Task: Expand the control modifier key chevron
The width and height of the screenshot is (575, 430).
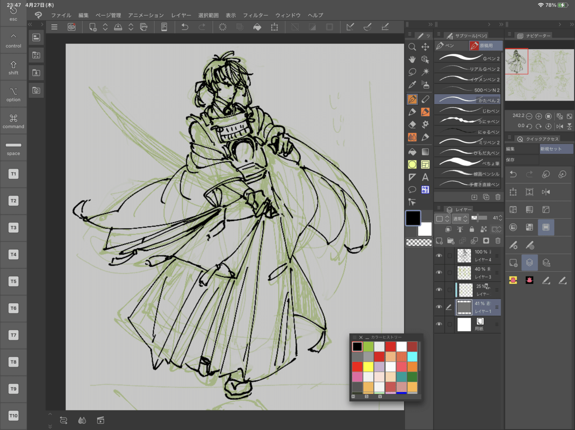Action: pyautogui.click(x=13, y=36)
